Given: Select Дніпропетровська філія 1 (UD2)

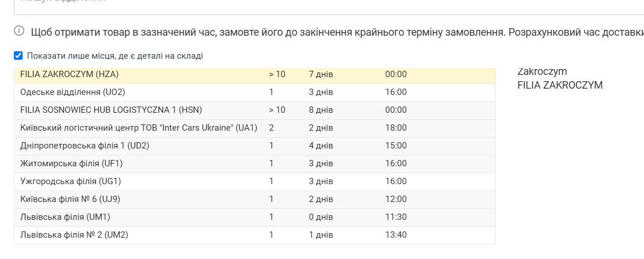Looking at the screenshot, I should (84, 146).
